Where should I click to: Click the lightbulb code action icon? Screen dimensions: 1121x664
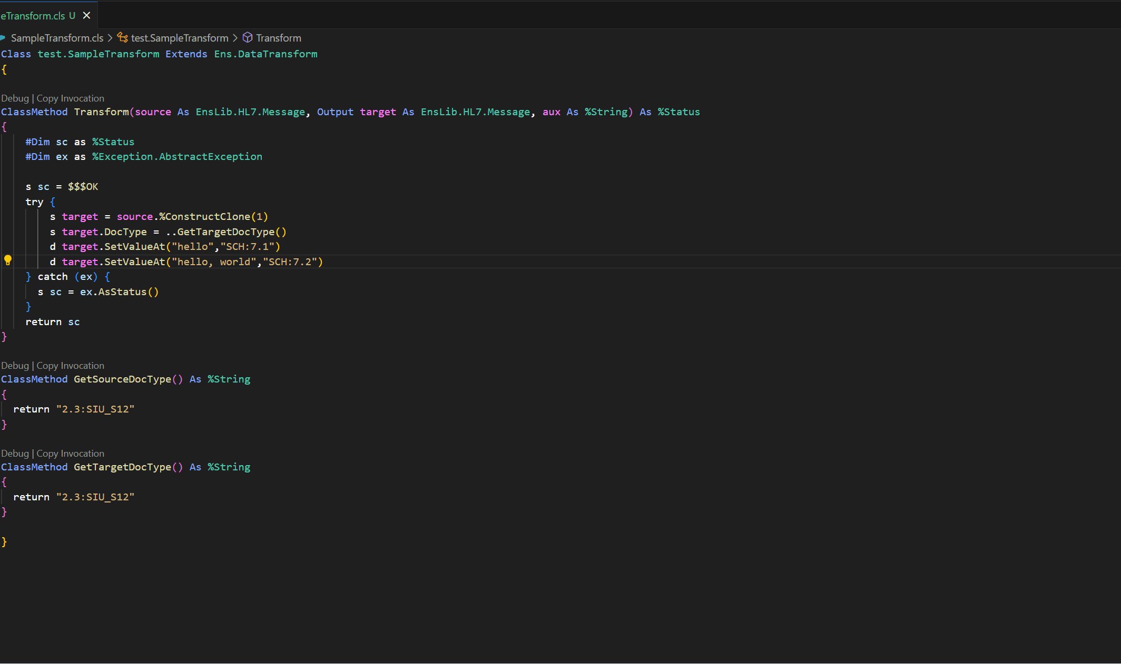[8, 260]
